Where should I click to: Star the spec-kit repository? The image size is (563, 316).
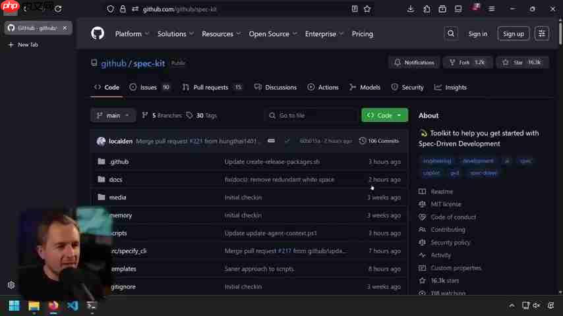(522, 63)
